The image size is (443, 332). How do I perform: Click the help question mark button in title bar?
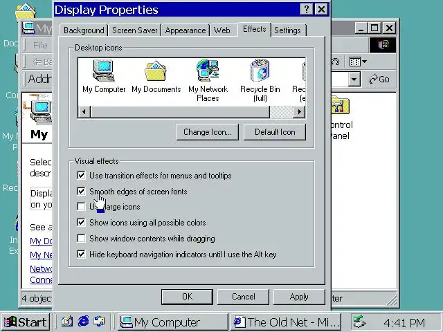[x=307, y=10]
